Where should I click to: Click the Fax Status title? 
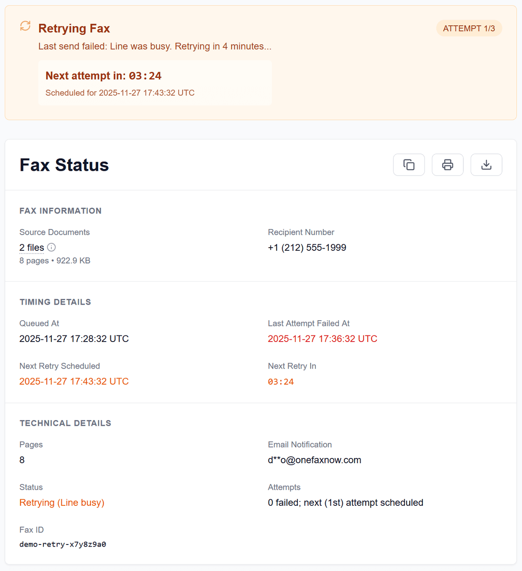tap(64, 165)
